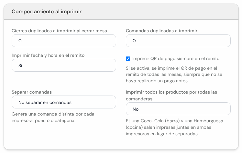Click the 'Imprimir fecha y hora en el remito' label
This screenshot has width=242, height=153.
point(48,55)
